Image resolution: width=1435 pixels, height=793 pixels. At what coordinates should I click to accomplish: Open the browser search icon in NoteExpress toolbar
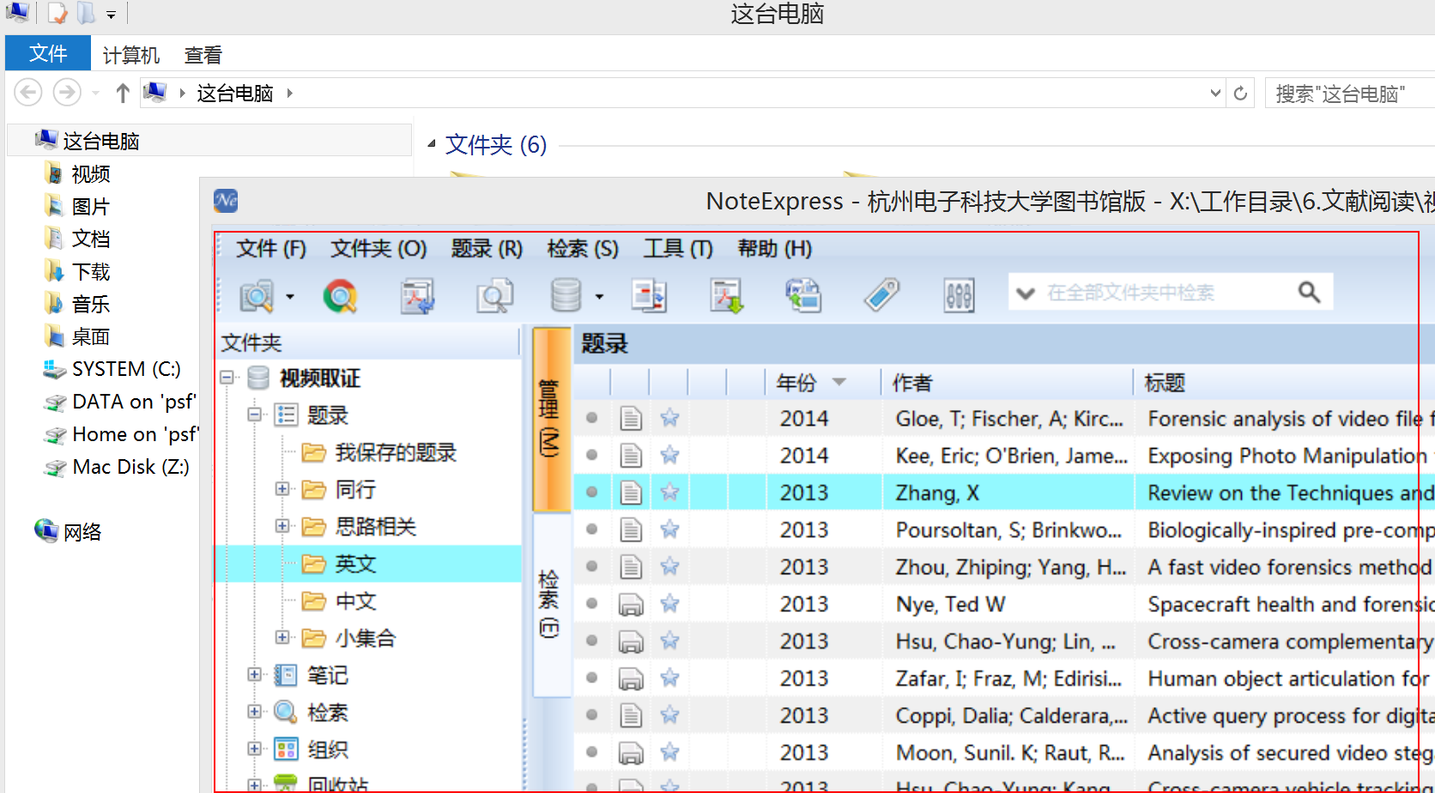340,296
